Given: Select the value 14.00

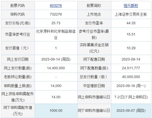Looking at the screenshot, I should [x=56, y=97].
